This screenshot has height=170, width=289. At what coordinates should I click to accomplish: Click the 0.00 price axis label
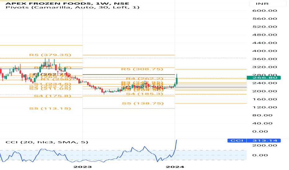tap(260, 131)
